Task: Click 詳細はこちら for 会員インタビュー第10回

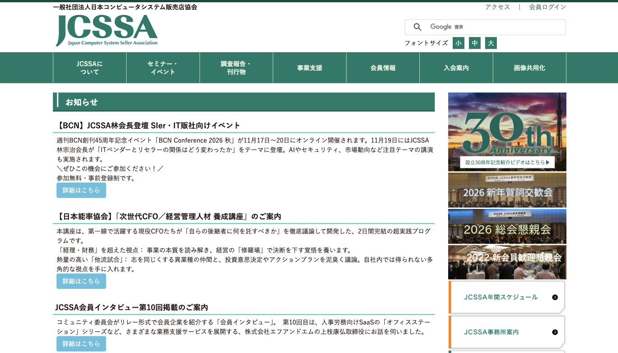Action: click(81, 344)
